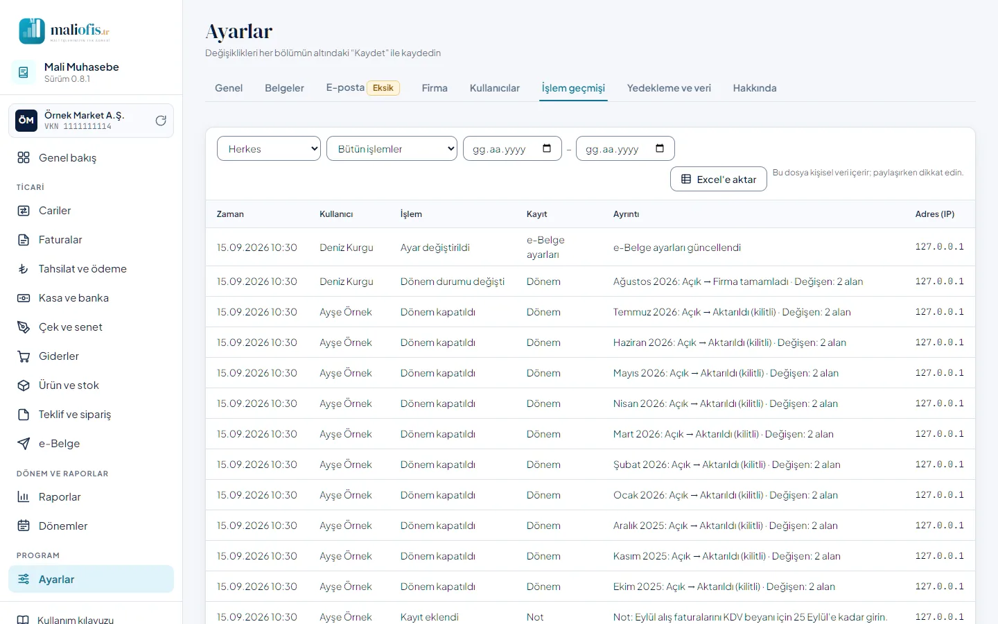
Task: Click the Ayarlar sliders icon
Action: point(24,580)
